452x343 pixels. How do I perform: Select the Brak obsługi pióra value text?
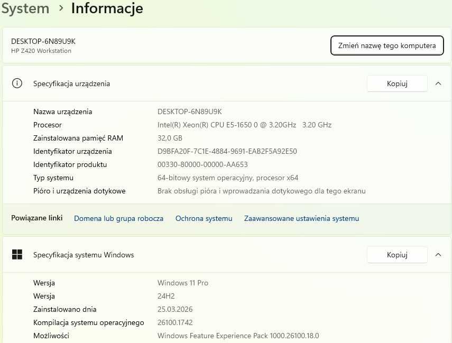coord(262,191)
